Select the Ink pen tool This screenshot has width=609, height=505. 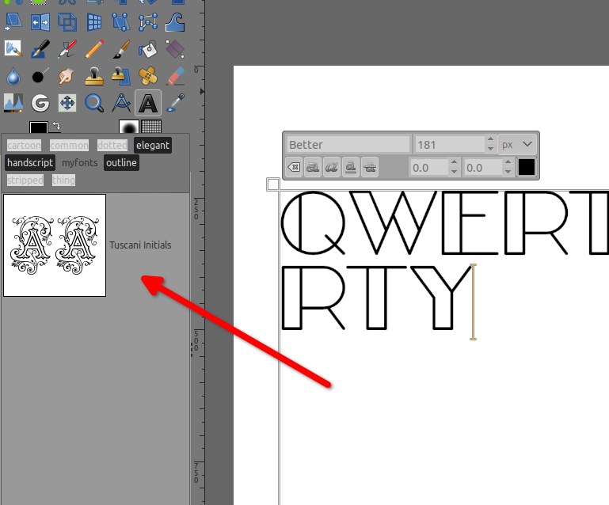tap(40, 49)
